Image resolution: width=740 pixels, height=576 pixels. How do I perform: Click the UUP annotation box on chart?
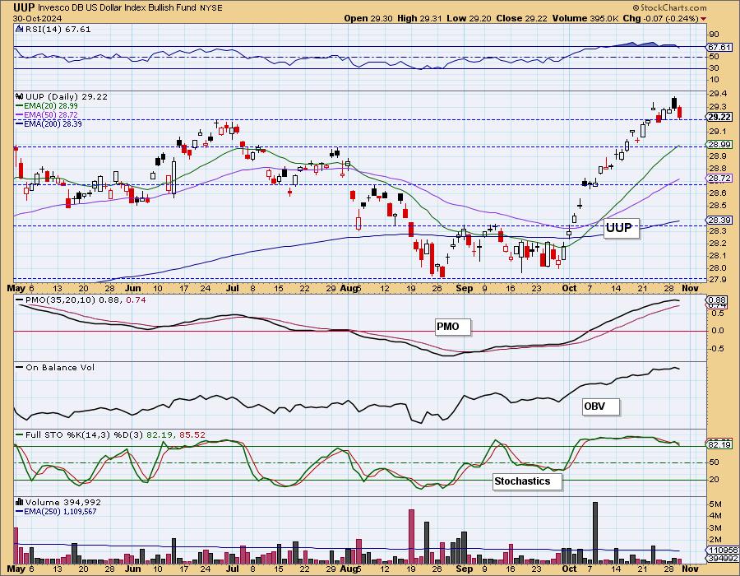622,228
